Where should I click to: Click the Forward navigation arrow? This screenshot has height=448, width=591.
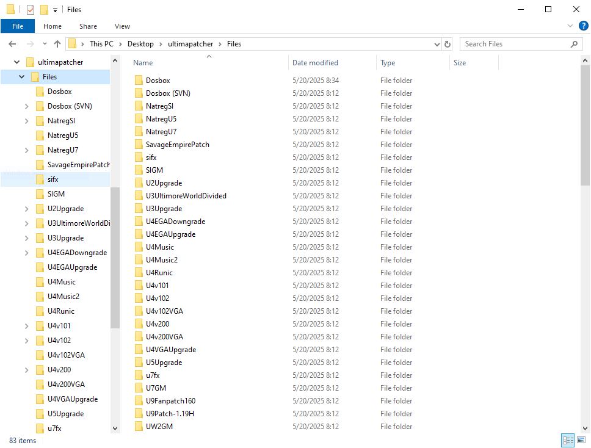pos(30,44)
